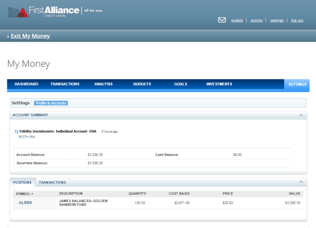Log out using the header link
Screen dimensions: 316x228
[x=297, y=21]
